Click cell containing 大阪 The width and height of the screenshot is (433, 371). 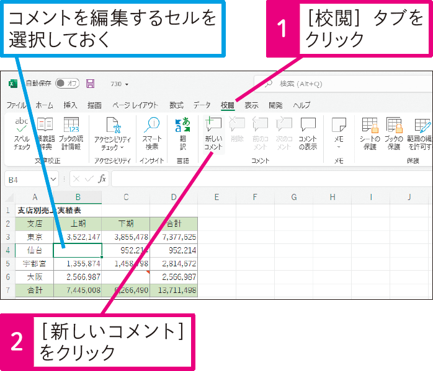pos(34,277)
